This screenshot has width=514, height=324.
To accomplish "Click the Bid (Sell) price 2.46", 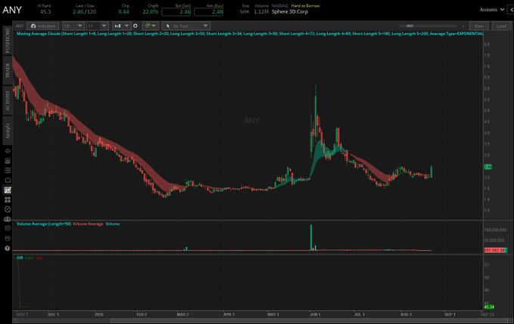I will click(x=176, y=12).
